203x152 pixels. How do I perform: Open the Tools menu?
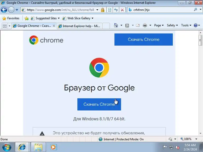coord(186,25)
